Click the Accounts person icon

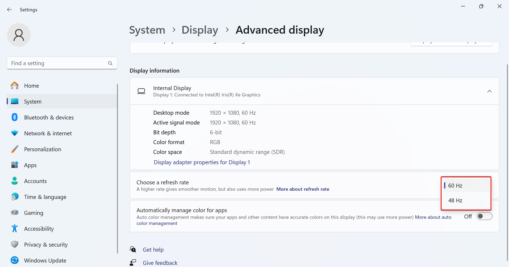tap(15, 181)
